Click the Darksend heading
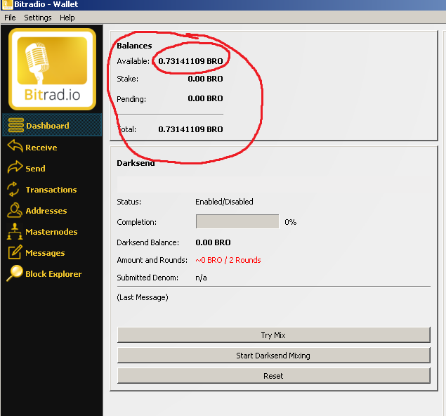This screenshot has height=416, width=446. tap(136, 163)
